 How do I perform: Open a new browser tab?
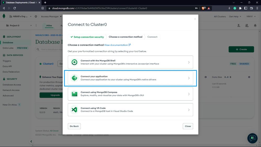[x=45, y=3]
